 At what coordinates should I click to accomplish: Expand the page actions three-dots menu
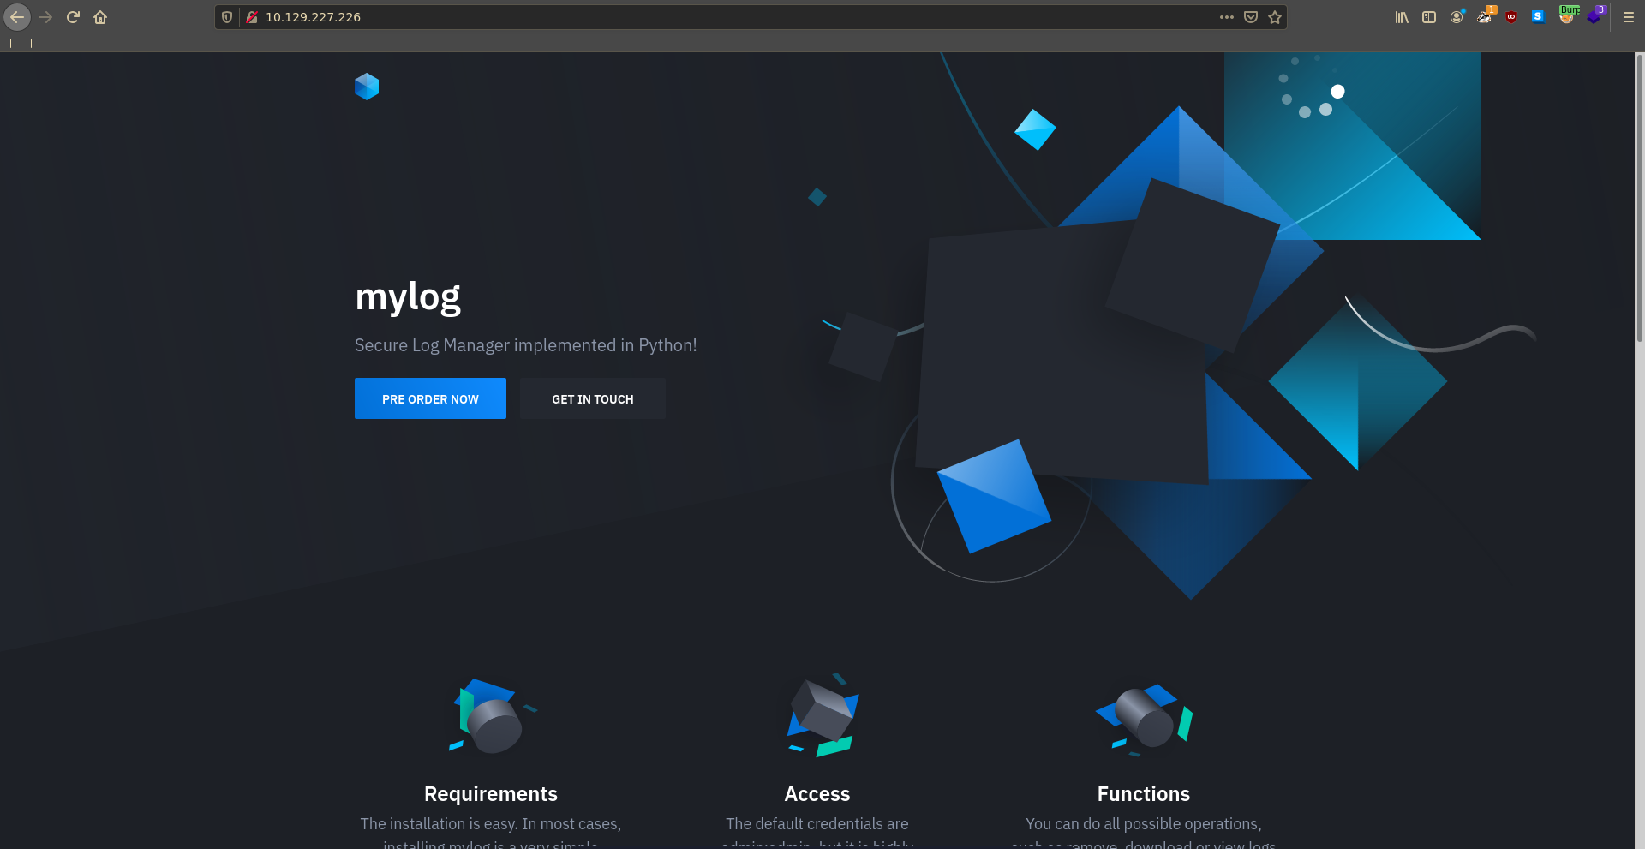pyautogui.click(x=1227, y=17)
